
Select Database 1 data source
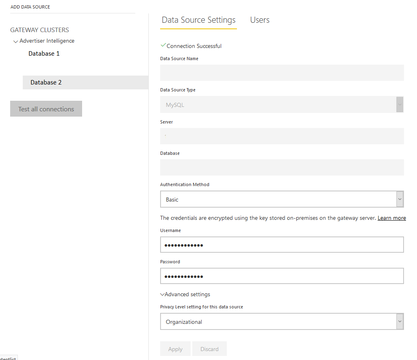(x=44, y=54)
